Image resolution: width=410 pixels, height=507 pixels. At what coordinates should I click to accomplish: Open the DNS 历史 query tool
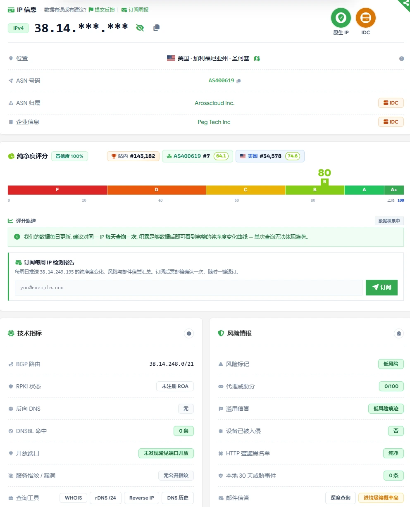pyautogui.click(x=178, y=498)
